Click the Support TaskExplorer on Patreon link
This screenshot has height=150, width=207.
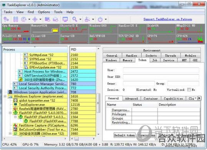[x=168, y=19]
